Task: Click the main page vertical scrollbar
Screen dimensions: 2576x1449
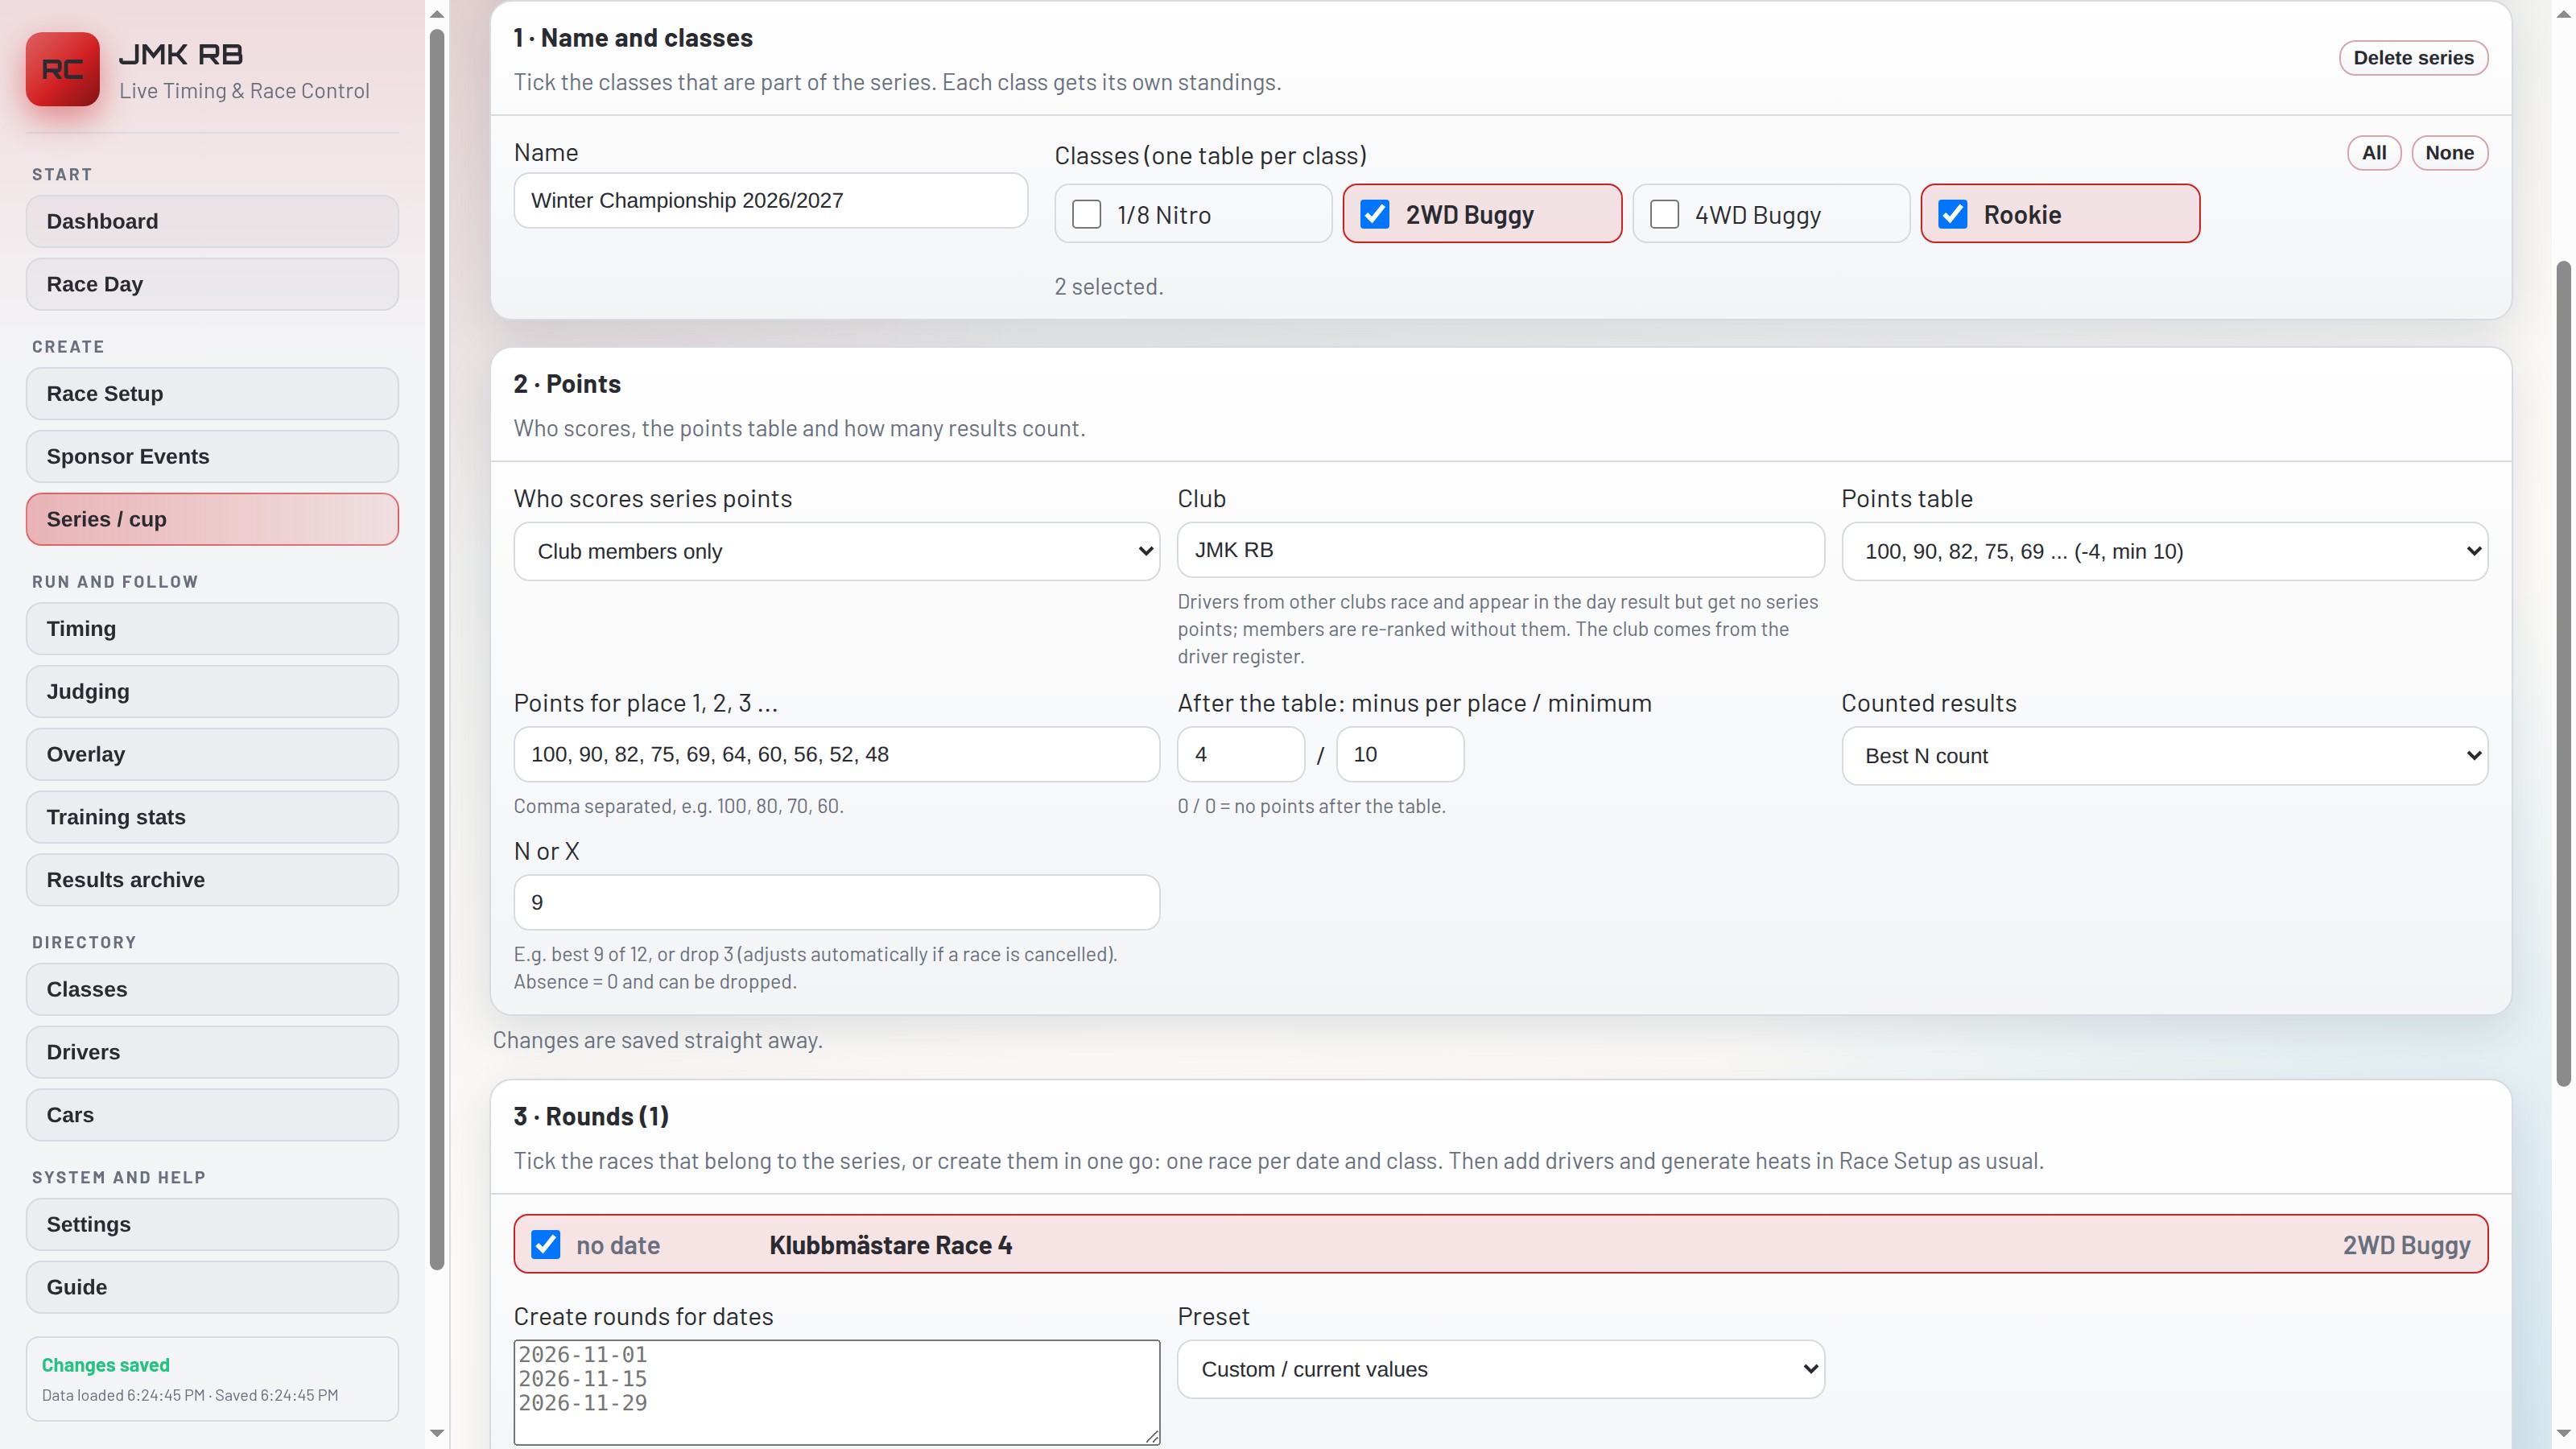Action: click(2563, 672)
